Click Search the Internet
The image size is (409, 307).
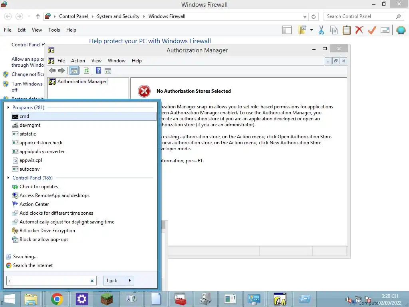(33, 265)
